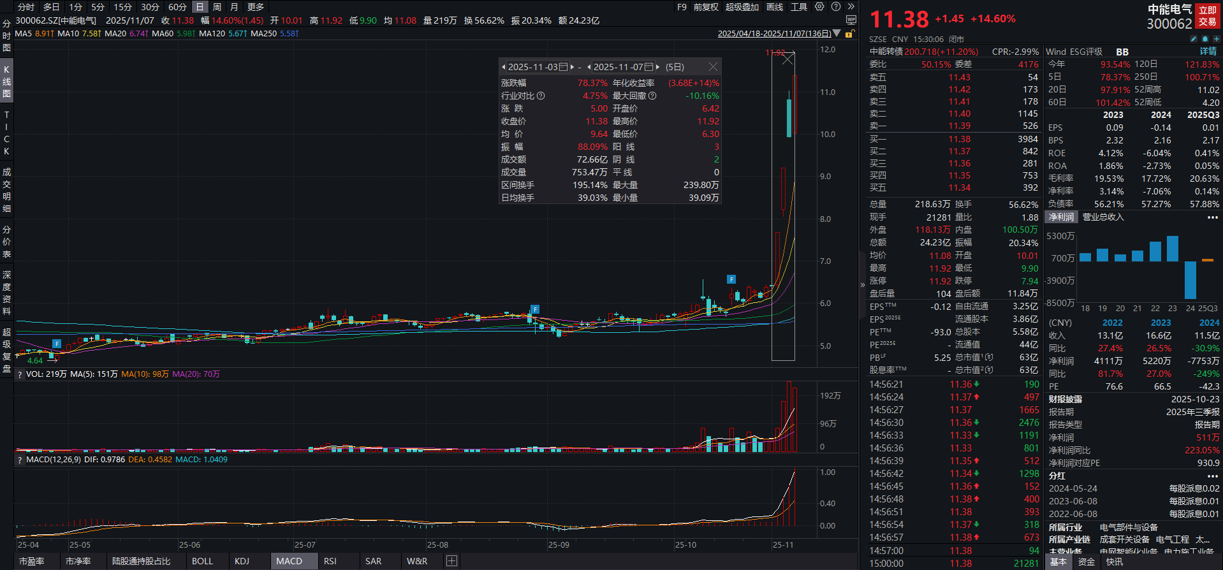The width and height of the screenshot is (1223, 570).
Task: Open start date calendar picker for 2025-11-03
Action: click(x=563, y=67)
